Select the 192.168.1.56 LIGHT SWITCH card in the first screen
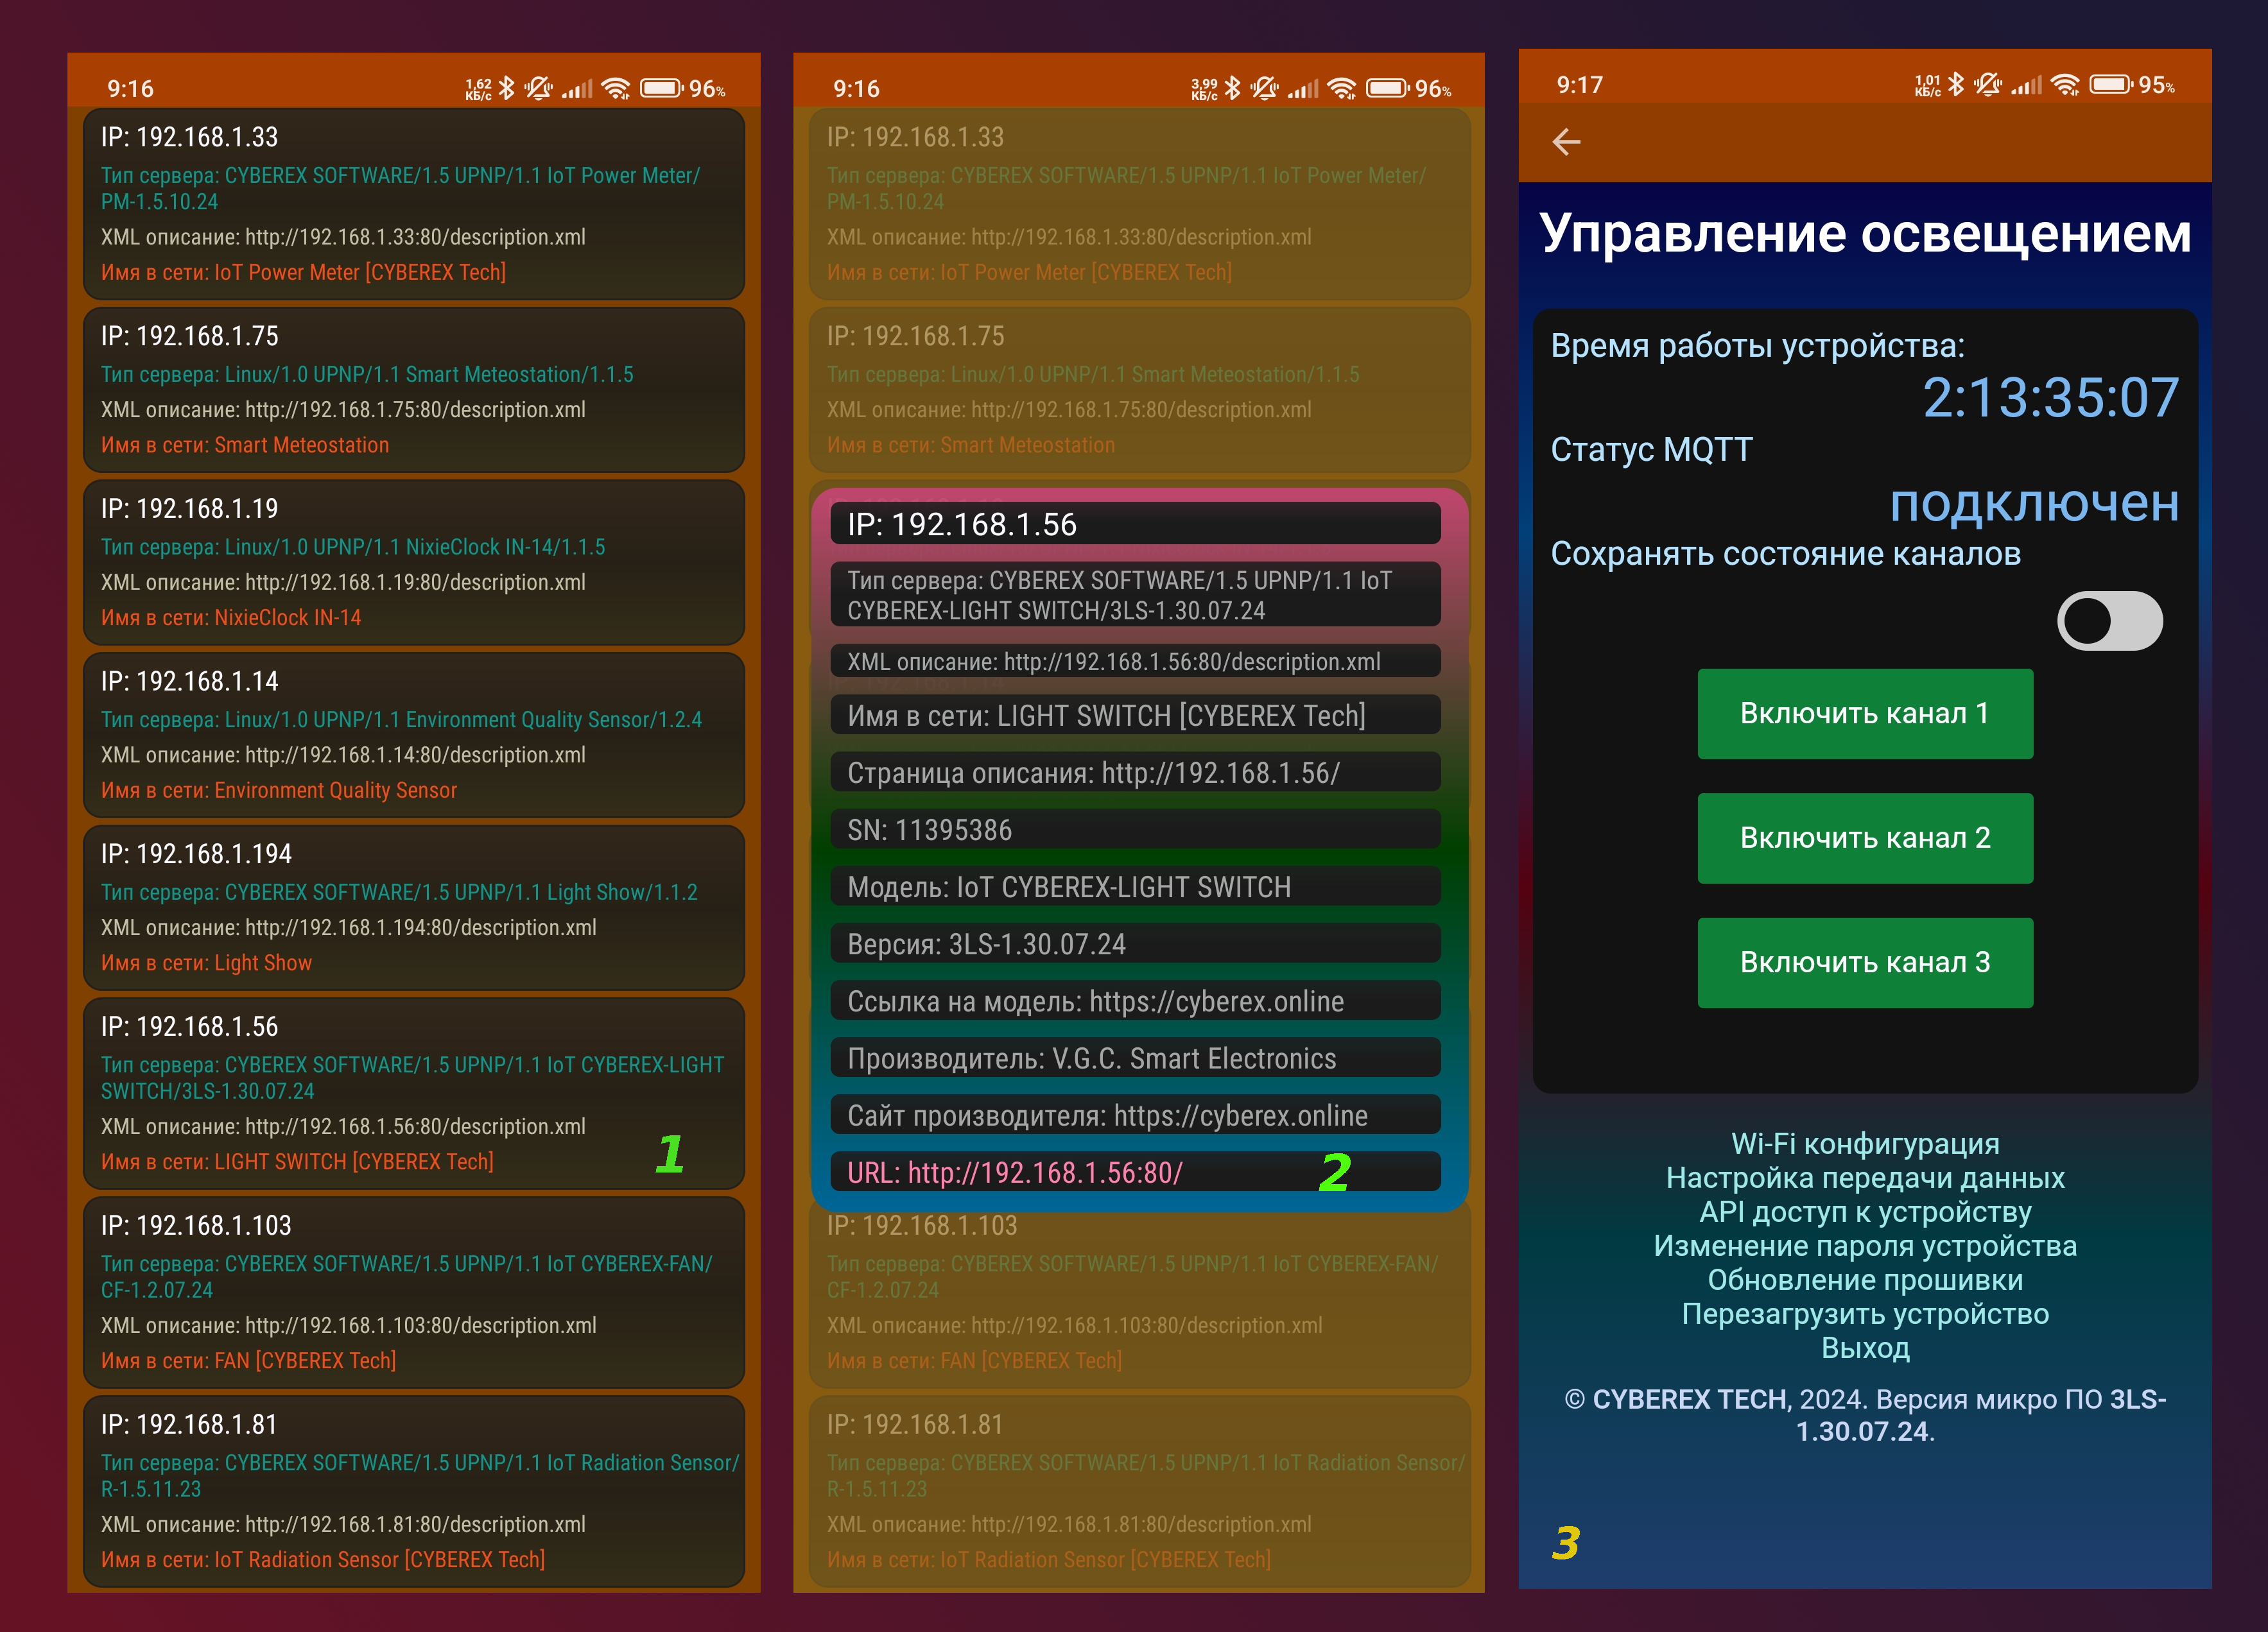This screenshot has width=2268, height=1632. (x=414, y=1094)
